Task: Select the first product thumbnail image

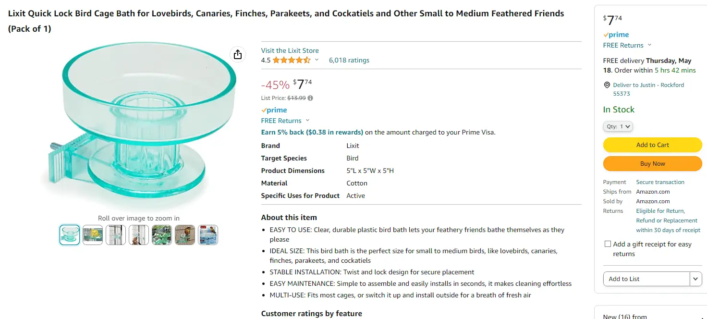Action: pyautogui.click(x=70, y=235)
